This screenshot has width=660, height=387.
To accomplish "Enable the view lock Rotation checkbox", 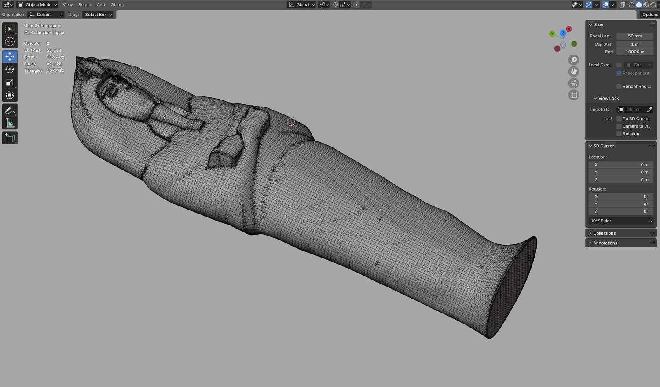I will pos(619,134).
